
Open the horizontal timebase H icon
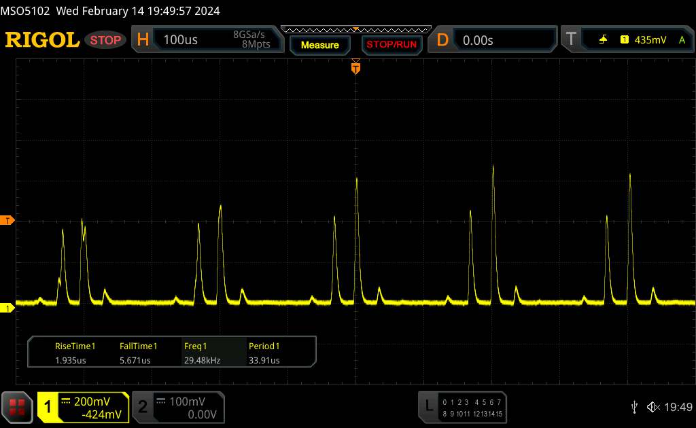point(143,40)
